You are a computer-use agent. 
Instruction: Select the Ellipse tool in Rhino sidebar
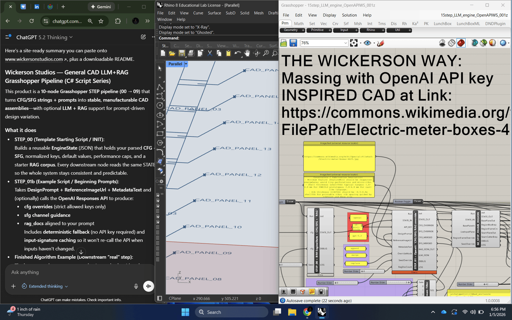pyautogui.click(x=160, y=115)
